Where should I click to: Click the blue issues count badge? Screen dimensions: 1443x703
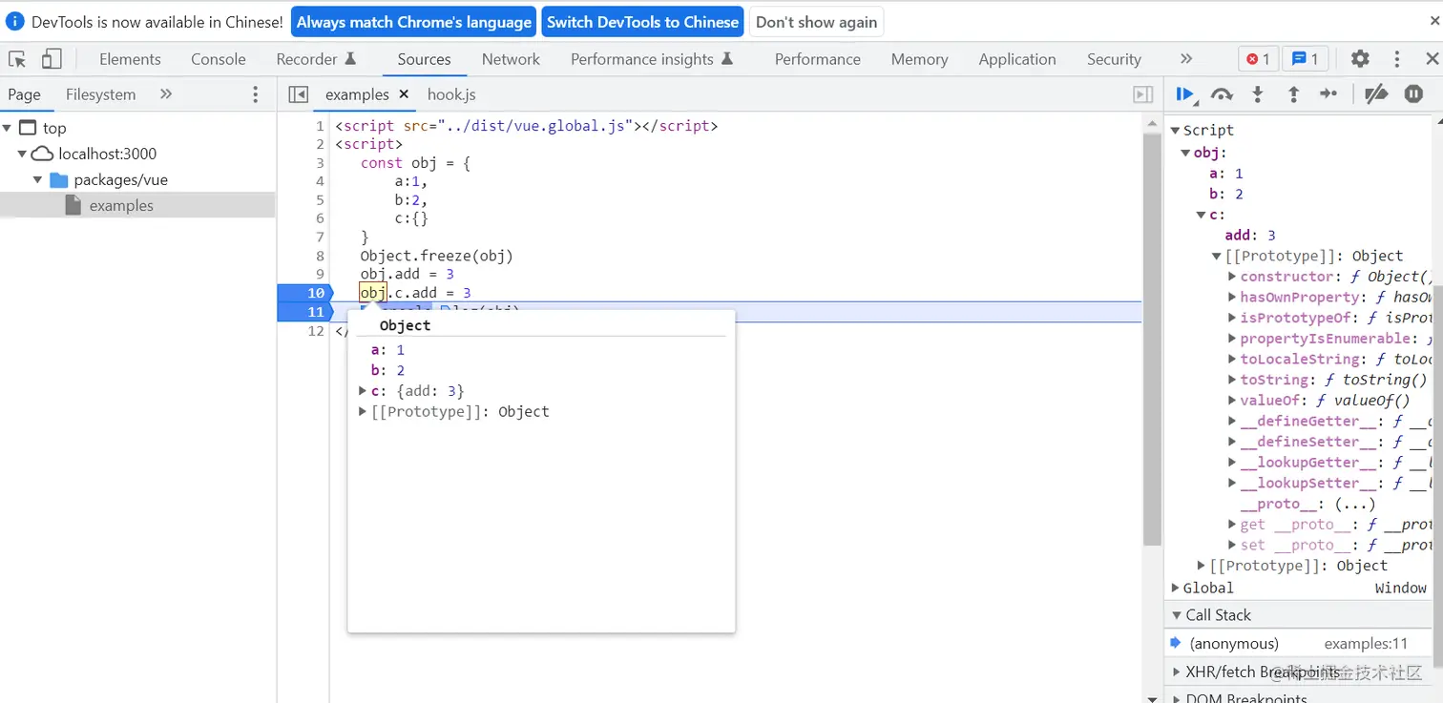coord(1305,59)
